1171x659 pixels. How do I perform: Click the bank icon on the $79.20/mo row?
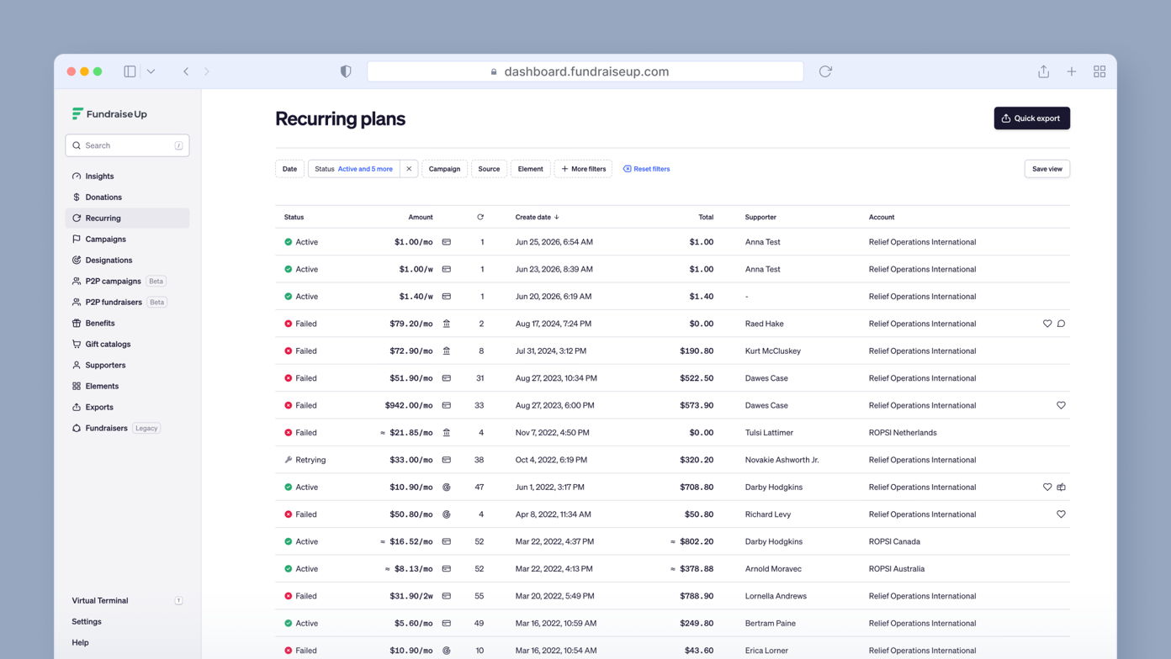click(447, 324)
